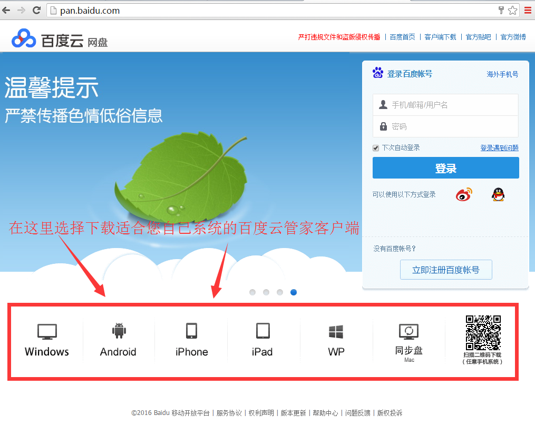The width and height of the screenshot is (535, 425).
Task: Click 扫描二维码下载 caption
Action: pyautogui.click(x=482, y=355)
